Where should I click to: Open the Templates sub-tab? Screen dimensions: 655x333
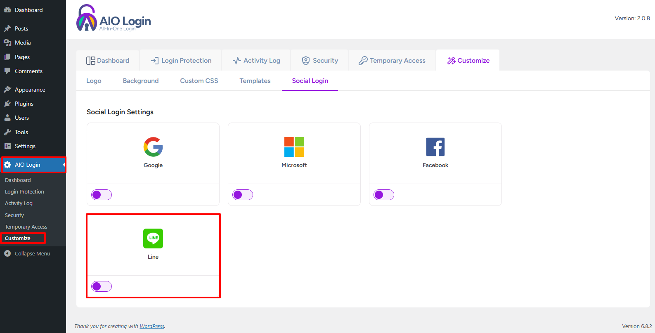pyautogui.click(x=255, y=81)
